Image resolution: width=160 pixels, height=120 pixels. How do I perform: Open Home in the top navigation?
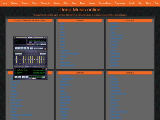click(4, 3)
